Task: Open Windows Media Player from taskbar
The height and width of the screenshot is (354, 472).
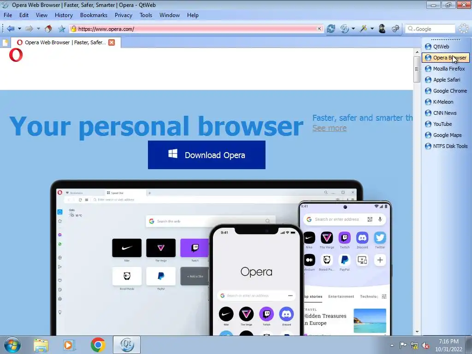Action: click(x=69, y=345)
